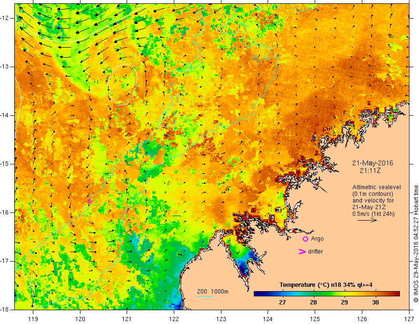Click the latitude axis label '-16'
Image resolution: width=419 pixels, height=324 pixels.
click(5, 213)
